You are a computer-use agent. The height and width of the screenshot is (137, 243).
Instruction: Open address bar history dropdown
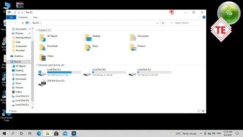click(x=158, y=23)
